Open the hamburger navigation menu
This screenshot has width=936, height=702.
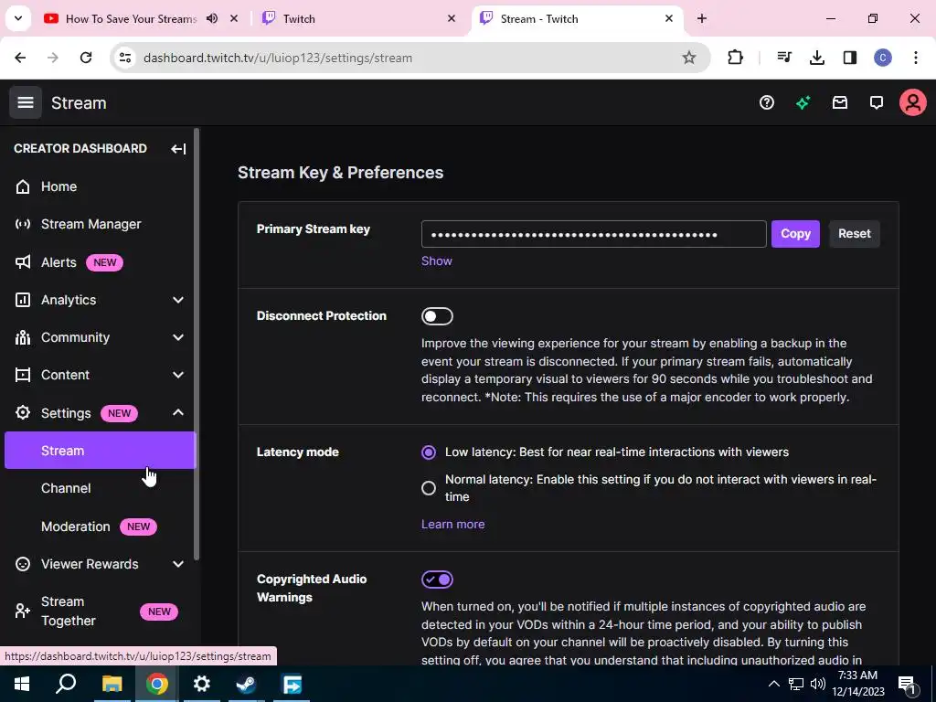pyautogui.click(x=25, y=102)
